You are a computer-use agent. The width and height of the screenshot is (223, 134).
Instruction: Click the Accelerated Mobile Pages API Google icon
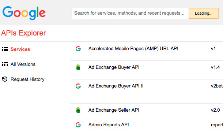coord(78,49)
